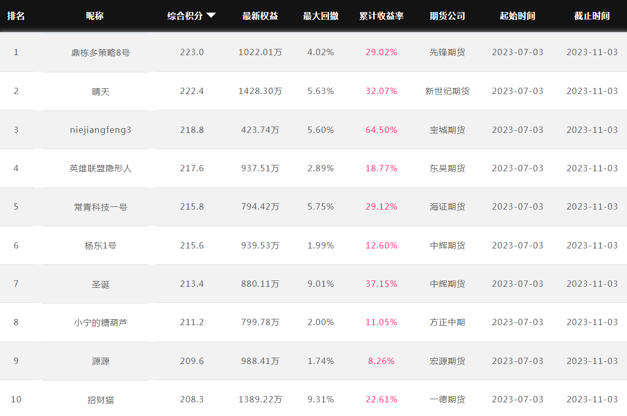
Task: Click futures company 宏源期货
Action: 447,361
